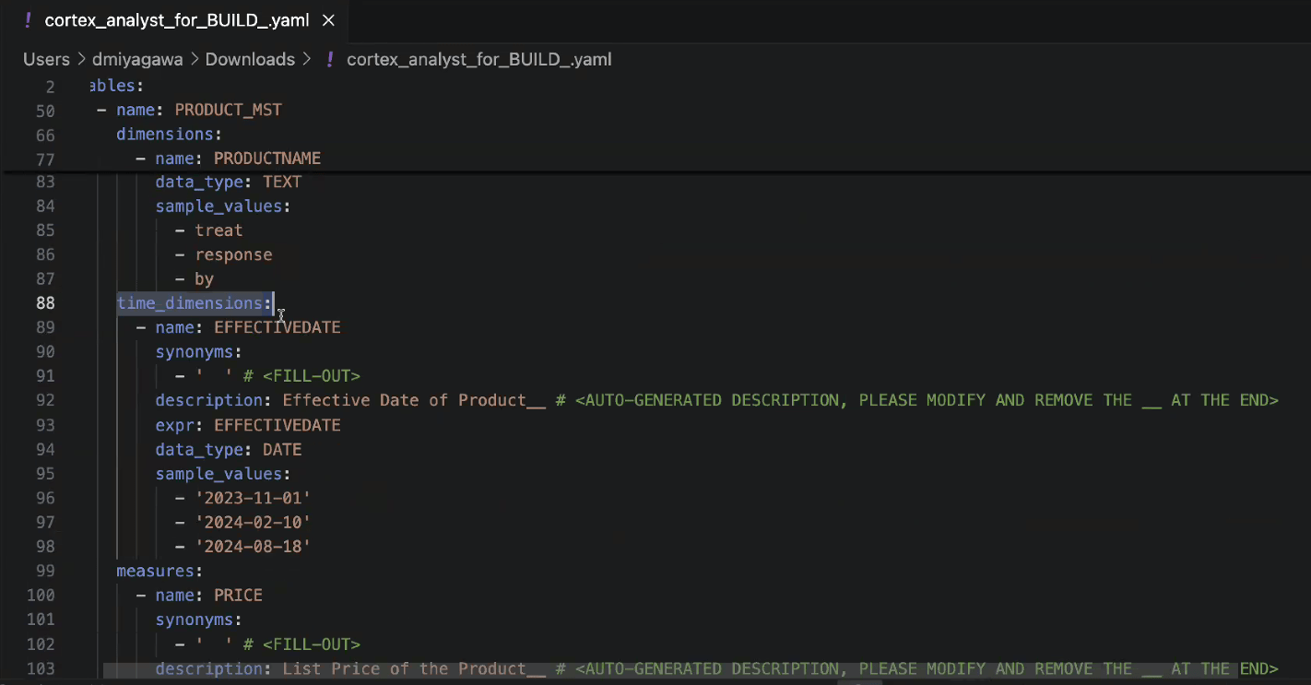Image resolution: width=1311 pixels, height=685 pixels.
Task: Click the YAML file icon in the tab
Action: click(x=28, y=20)
